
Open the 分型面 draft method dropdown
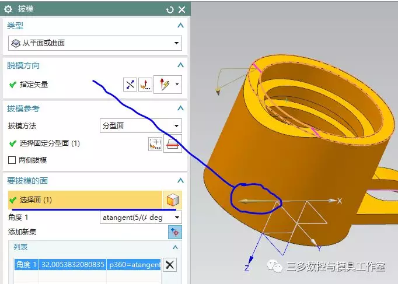pyautogui.click(x=141, y=126)
